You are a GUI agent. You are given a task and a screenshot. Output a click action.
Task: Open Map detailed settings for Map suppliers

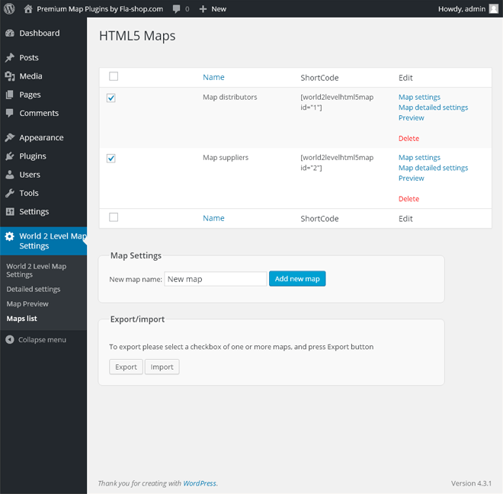tap(433, 168)
